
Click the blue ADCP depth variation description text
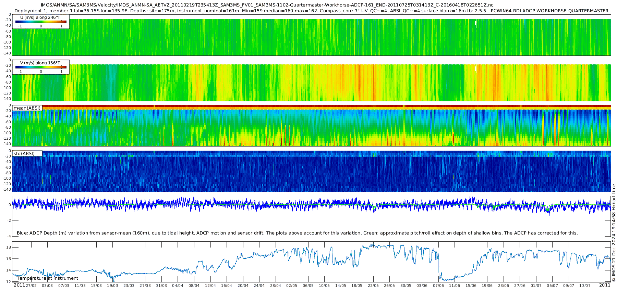pos(297,233)
